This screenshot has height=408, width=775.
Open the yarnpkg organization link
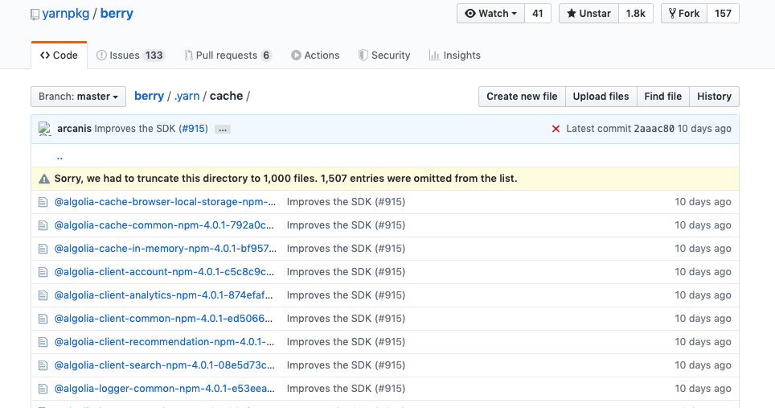[x=66, y=14]
